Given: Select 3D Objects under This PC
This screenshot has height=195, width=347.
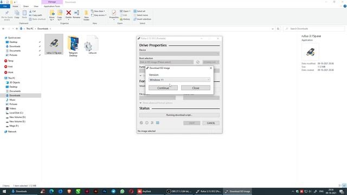Looking at the screenshot, I should coord(15,82).
